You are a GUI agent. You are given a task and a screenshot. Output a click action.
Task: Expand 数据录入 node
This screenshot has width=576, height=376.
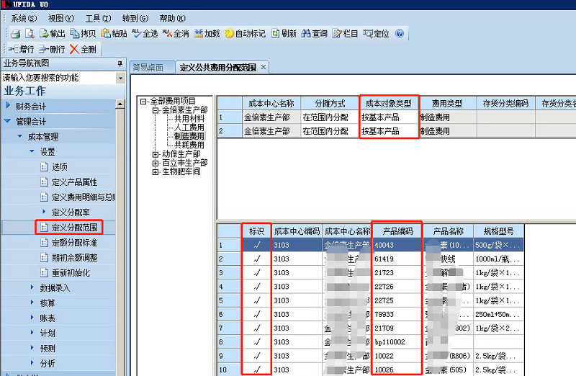click(32, 287)
